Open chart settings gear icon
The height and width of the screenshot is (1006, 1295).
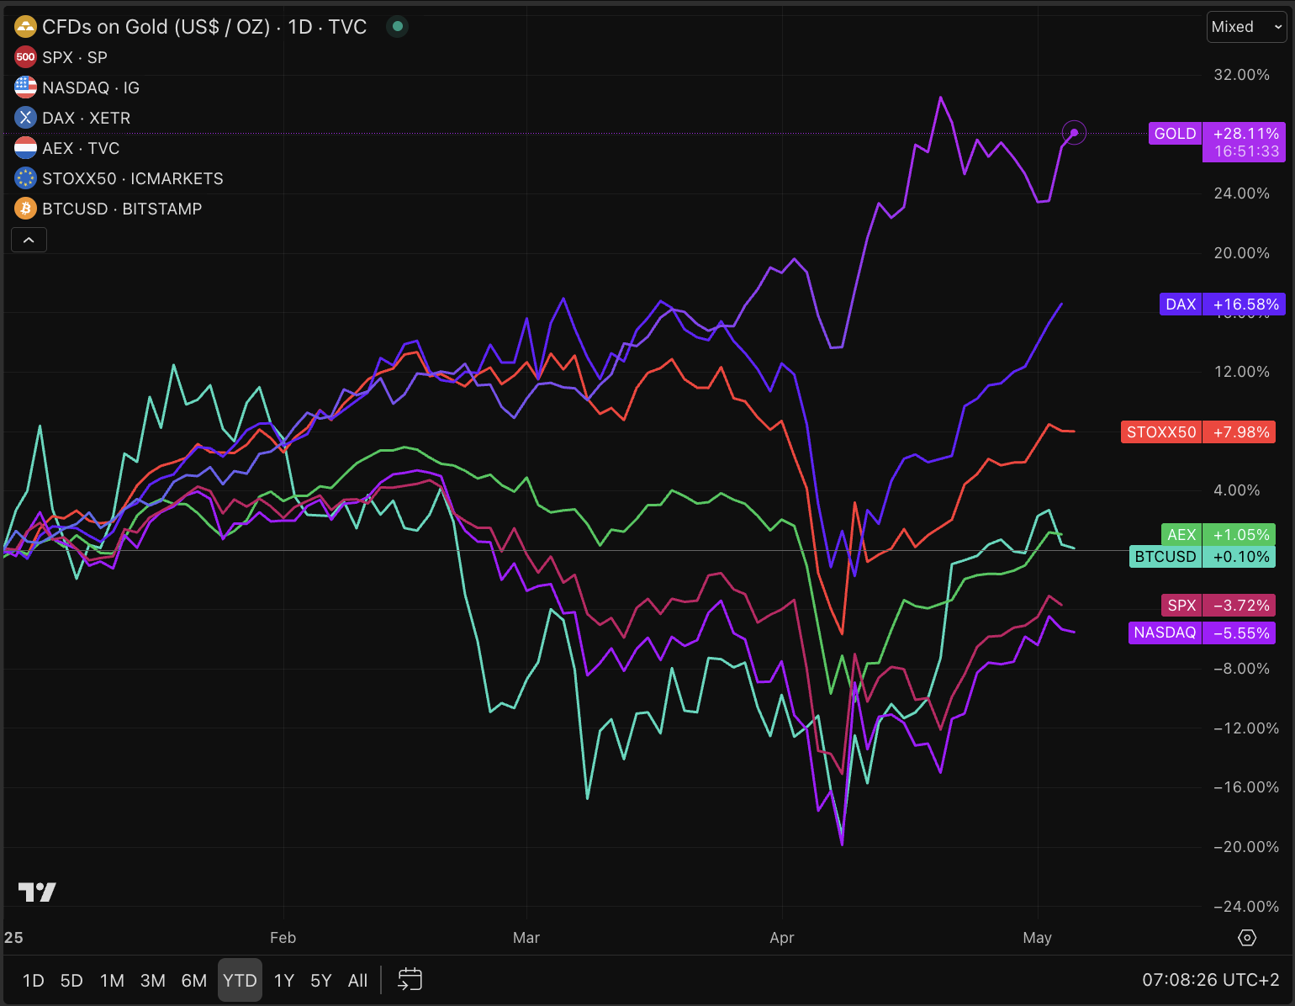click(1247, 938)
